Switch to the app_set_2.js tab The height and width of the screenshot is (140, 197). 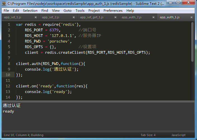click(51, 17)
